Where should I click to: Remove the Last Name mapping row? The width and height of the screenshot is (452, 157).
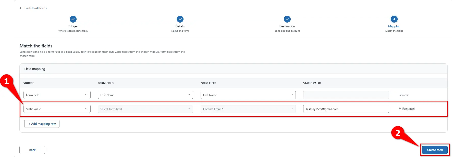tap(404, 95)
